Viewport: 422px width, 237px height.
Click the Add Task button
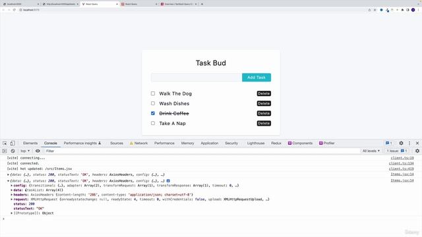(x=256, y=78)
